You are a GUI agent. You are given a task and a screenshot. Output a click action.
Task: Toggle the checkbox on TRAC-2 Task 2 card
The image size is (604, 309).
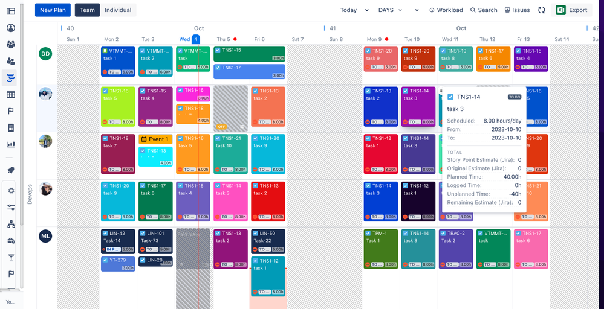click(443, 233)
